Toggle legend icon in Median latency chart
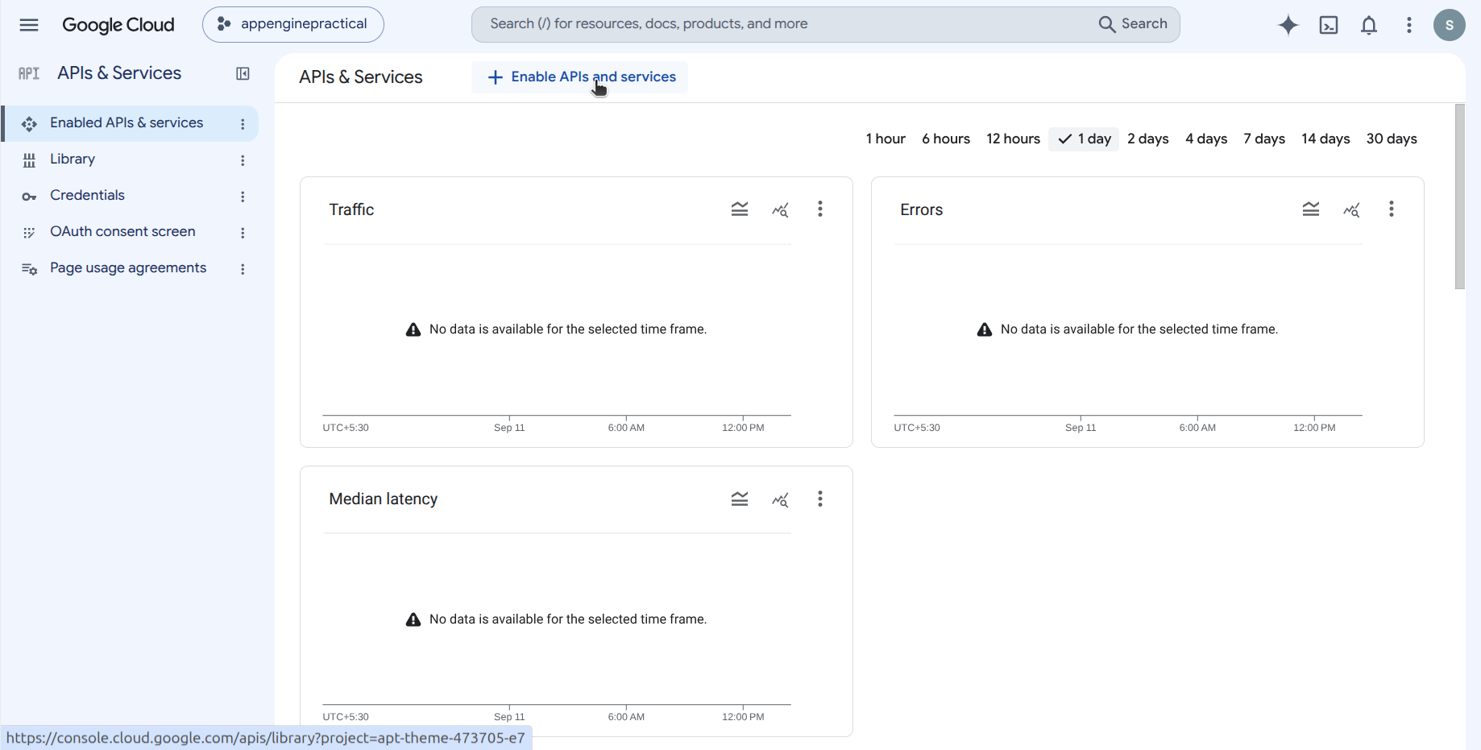The image size is (1481, 750). click(x=740, y=499)
